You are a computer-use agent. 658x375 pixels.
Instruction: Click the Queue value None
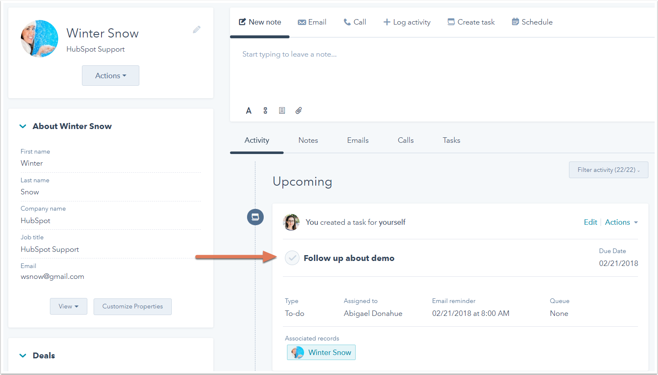point(559,313)
